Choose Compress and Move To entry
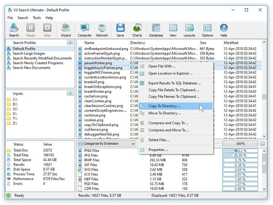This screenshot has height=205, width=273. click(176, 130)
